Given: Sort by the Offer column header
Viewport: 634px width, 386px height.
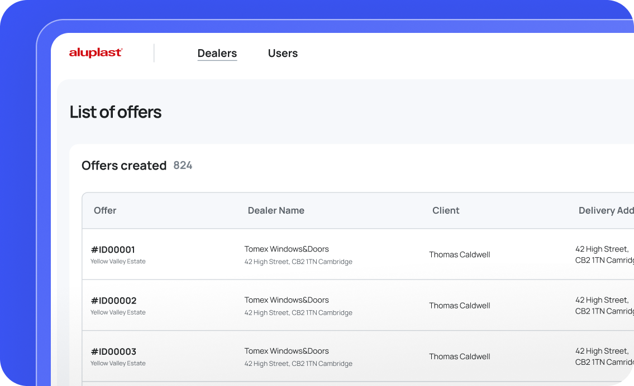Looking at the screenshot, I should [x=105, y=211].
